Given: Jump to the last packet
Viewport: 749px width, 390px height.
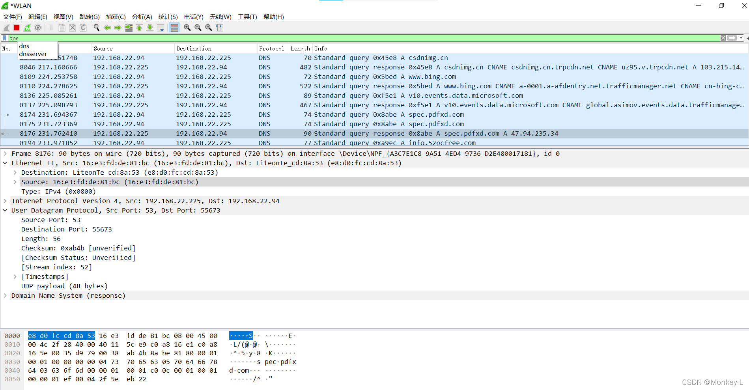Looking at the screenshot, I should click(150, 28).
